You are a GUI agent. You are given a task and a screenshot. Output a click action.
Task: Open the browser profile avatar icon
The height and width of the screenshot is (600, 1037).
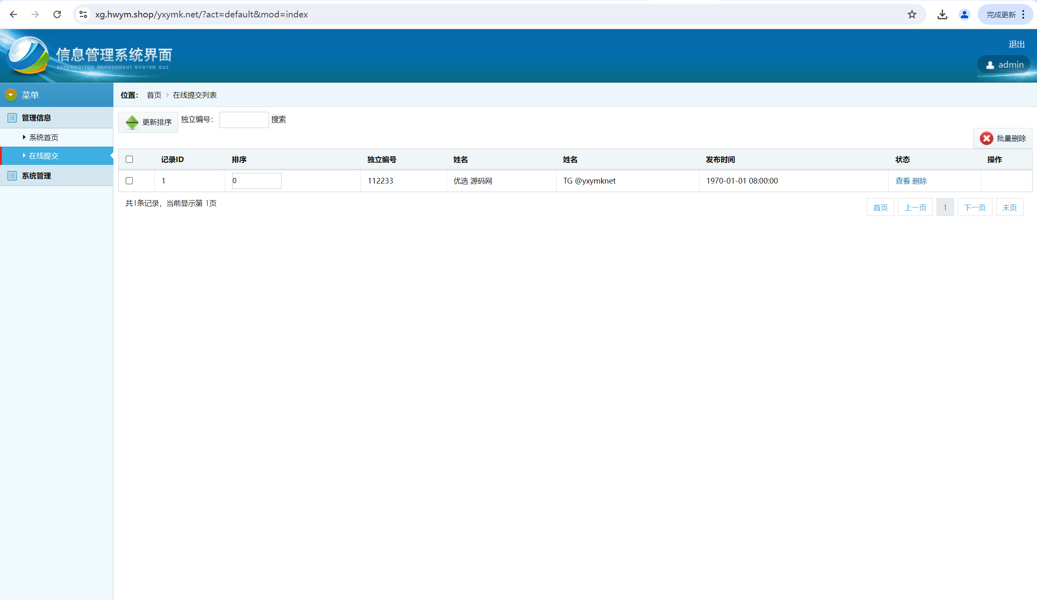coord(964,15)
